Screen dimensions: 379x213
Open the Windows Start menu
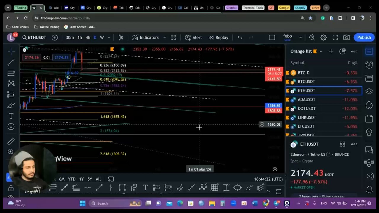[x=83, y=203]
